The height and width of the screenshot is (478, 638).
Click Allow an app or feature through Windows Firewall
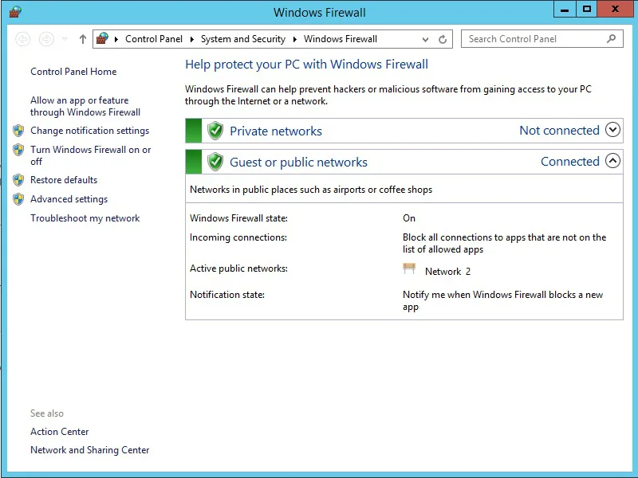pos(85,106)
